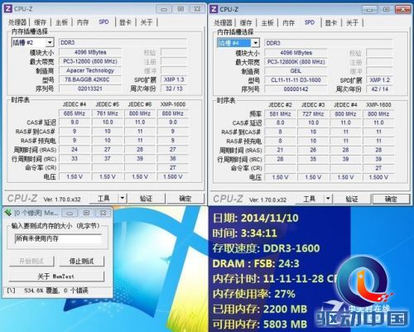
Task: Click 工具 button in left CPU-Z window
Action: pos(103,198)
